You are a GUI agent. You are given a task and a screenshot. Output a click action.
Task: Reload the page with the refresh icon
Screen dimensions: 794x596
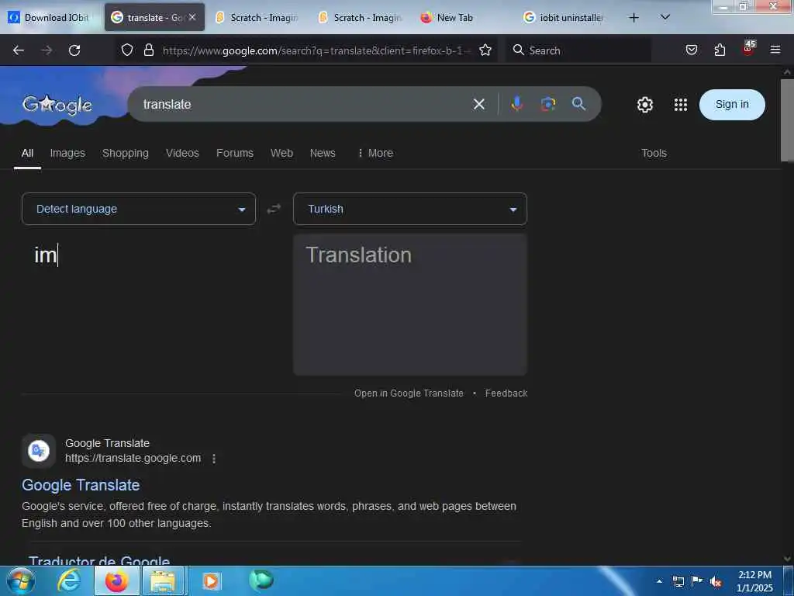[74, 50]
